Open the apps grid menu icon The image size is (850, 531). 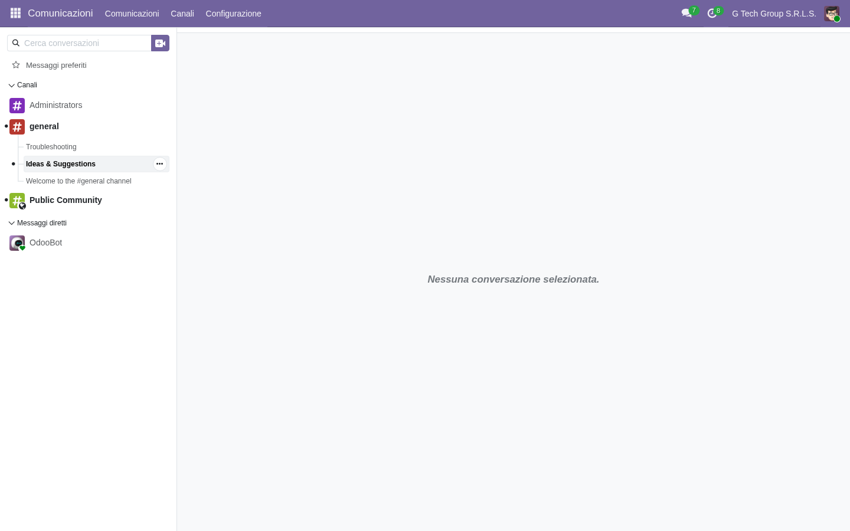click(16, 13)
